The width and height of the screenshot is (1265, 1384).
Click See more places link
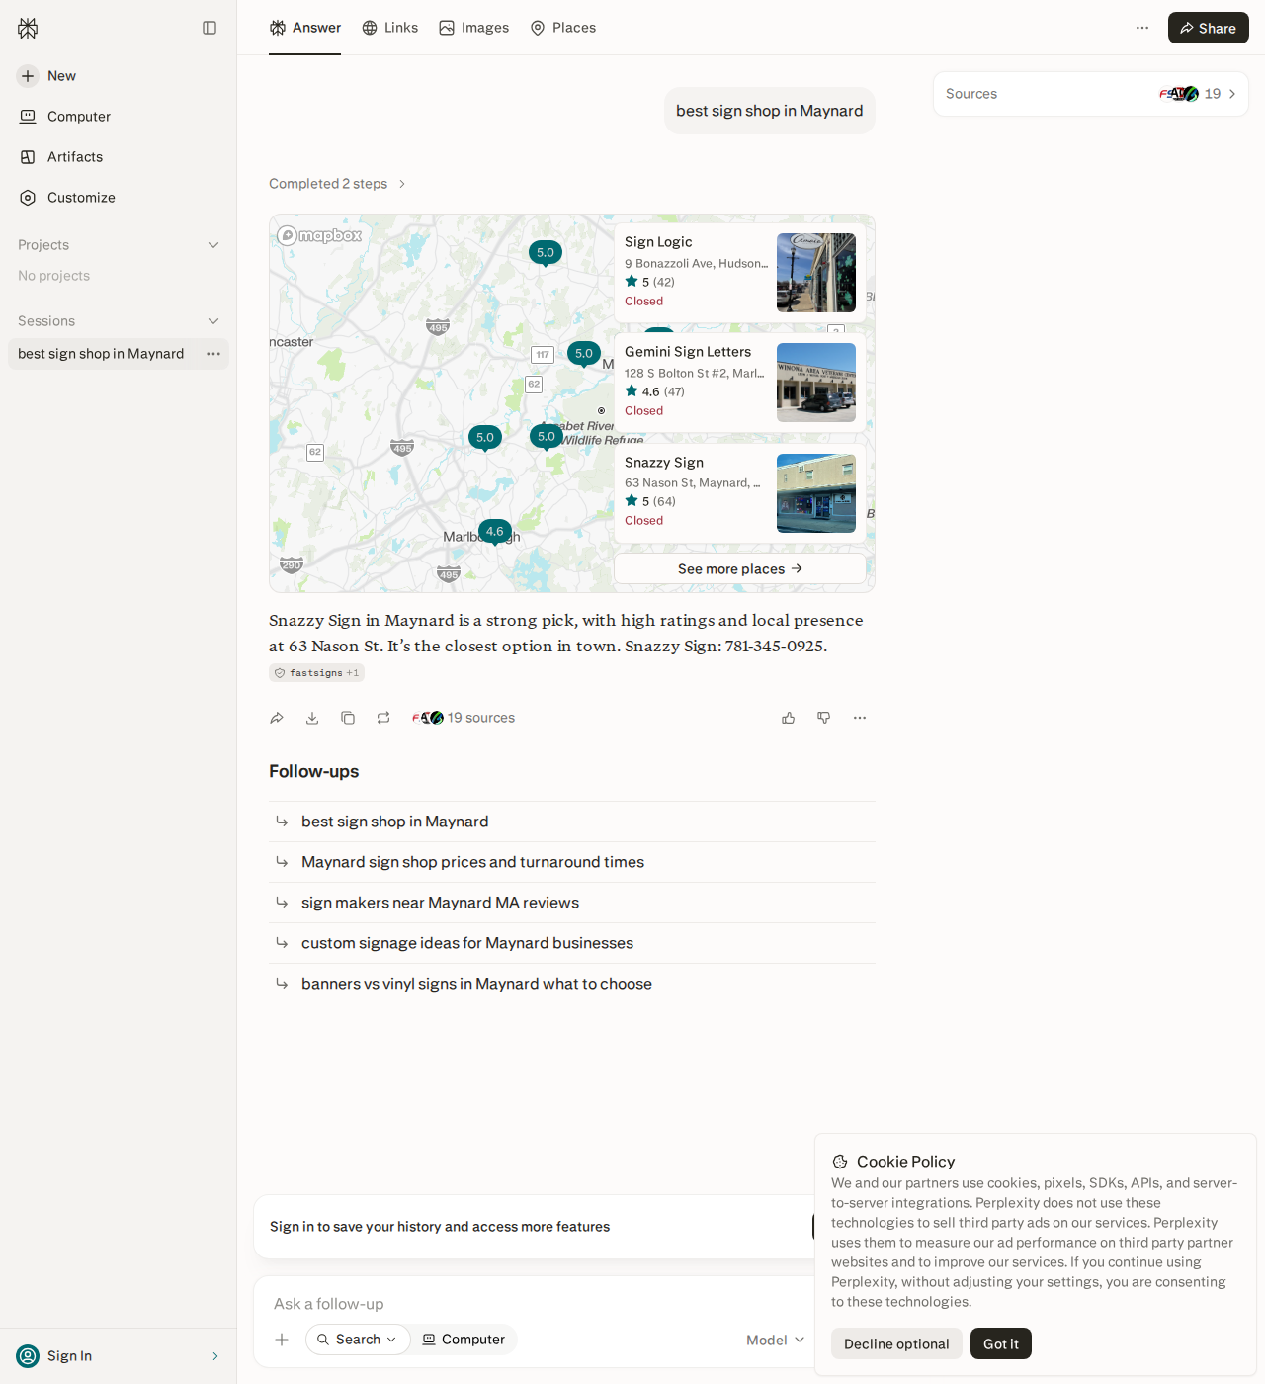(x=740, y=568)
